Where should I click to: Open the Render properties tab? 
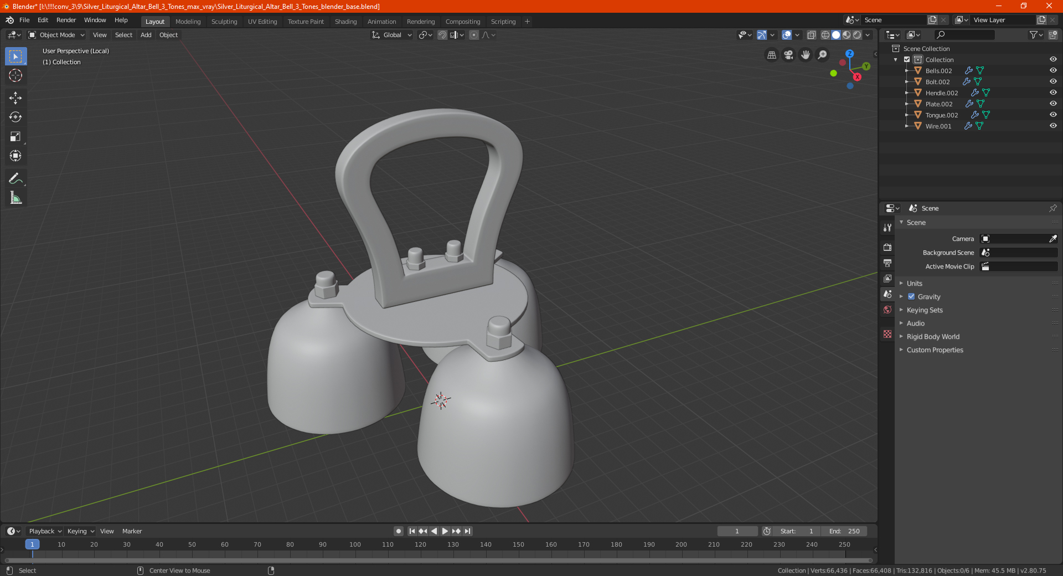887,247
